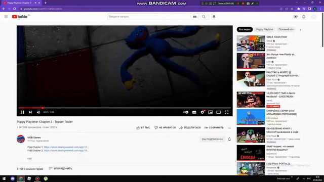Click the ВЫ ПОДПИСАНЫ subscribed button
The image size is (324, 182).
(x=212, y=140)
